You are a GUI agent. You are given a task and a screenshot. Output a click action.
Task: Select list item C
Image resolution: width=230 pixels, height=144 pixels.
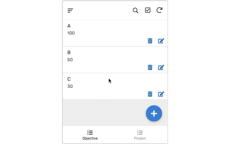tap(115, 86)
